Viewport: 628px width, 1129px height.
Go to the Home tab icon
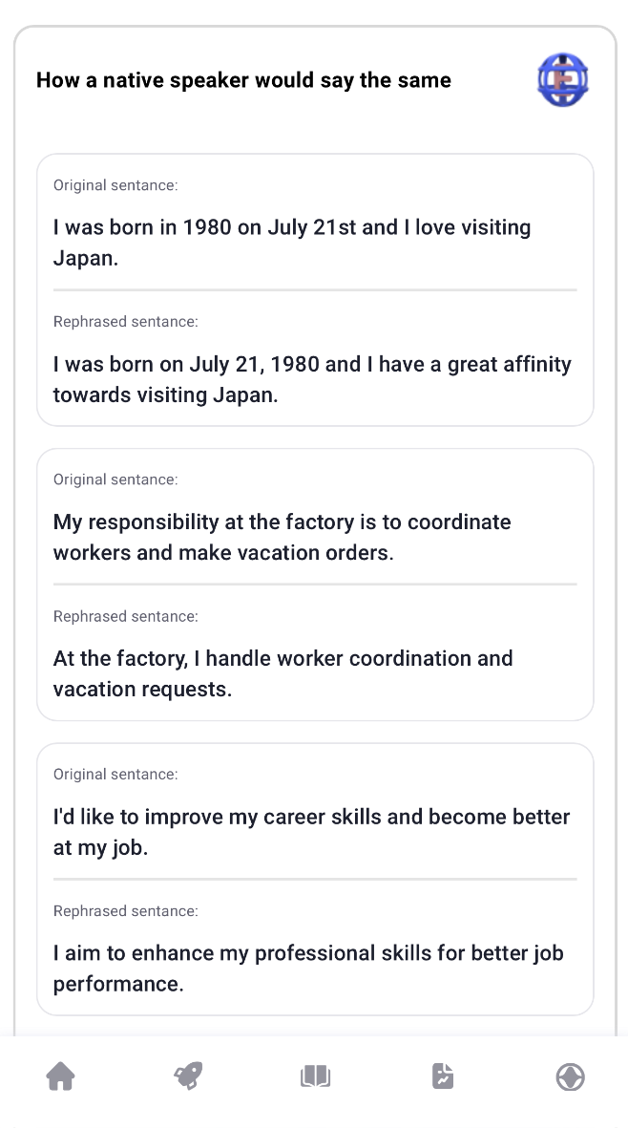(61, 1076)
